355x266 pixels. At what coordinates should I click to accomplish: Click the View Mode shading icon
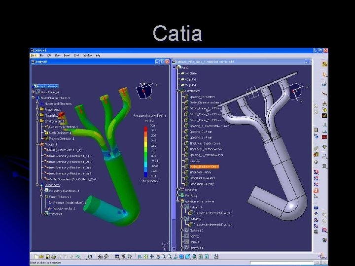coord(194,257)
